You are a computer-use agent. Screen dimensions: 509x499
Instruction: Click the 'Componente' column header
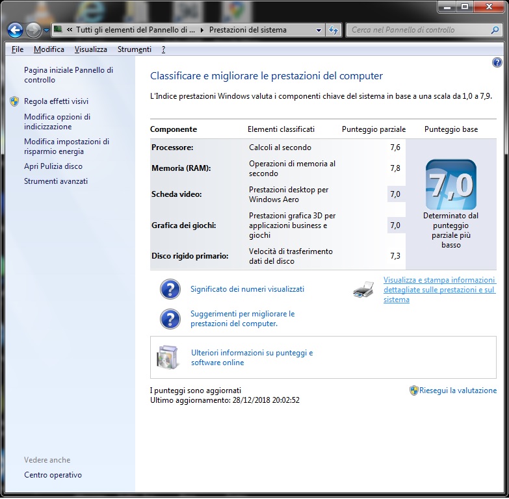pyautogui.click(x=174, y=129)
